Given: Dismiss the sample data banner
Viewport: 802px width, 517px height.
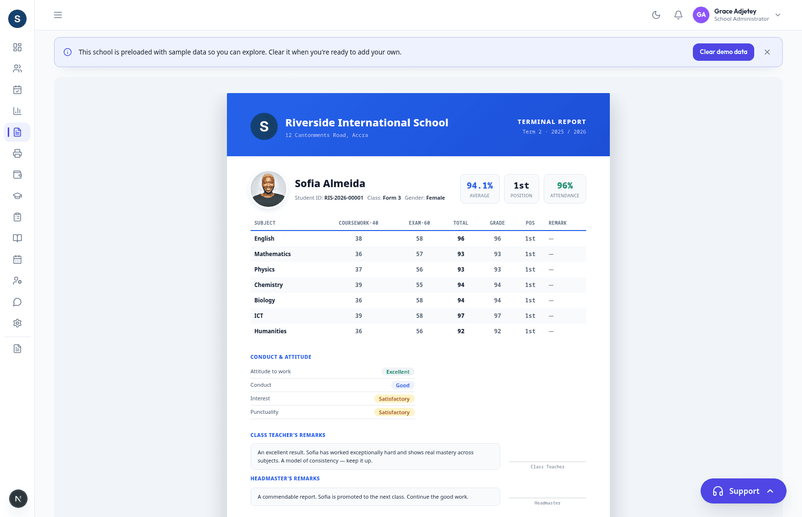Looking at the screenshot, I should (767, 52).
